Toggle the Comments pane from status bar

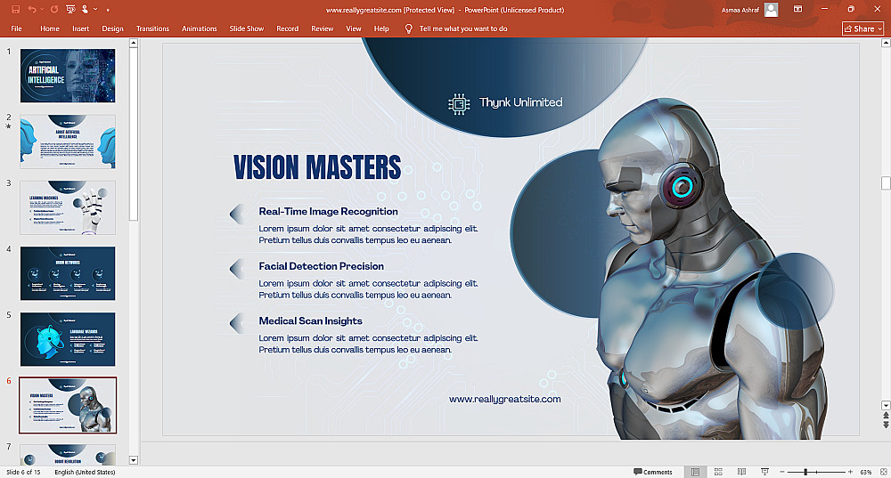[653, 472]
